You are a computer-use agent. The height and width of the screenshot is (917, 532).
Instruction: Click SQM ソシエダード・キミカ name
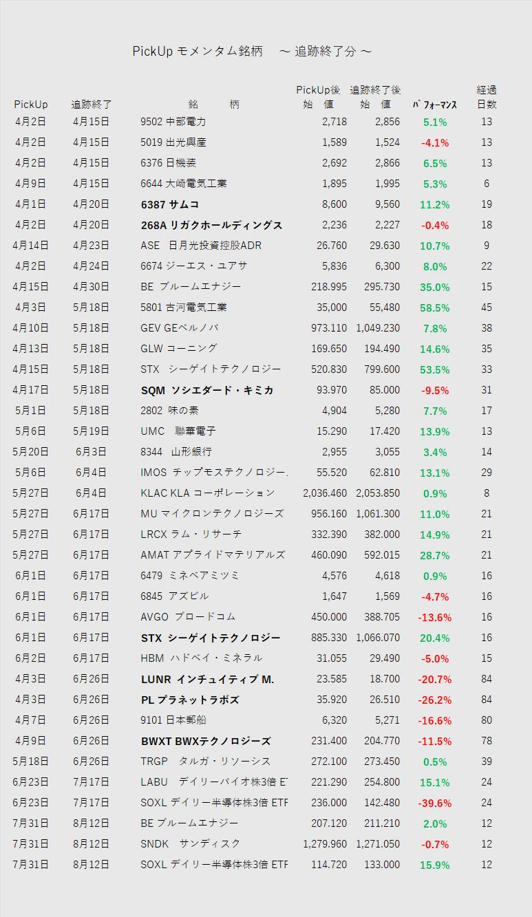pyautogui.click(x=207, y=390)
